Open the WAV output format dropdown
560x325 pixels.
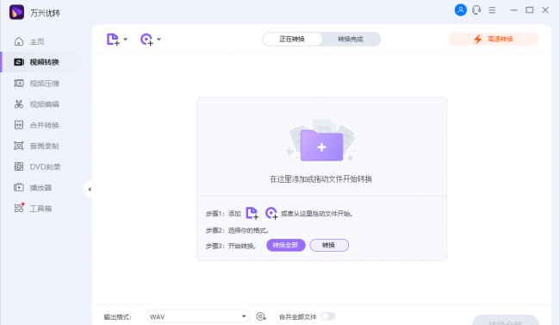197,316
